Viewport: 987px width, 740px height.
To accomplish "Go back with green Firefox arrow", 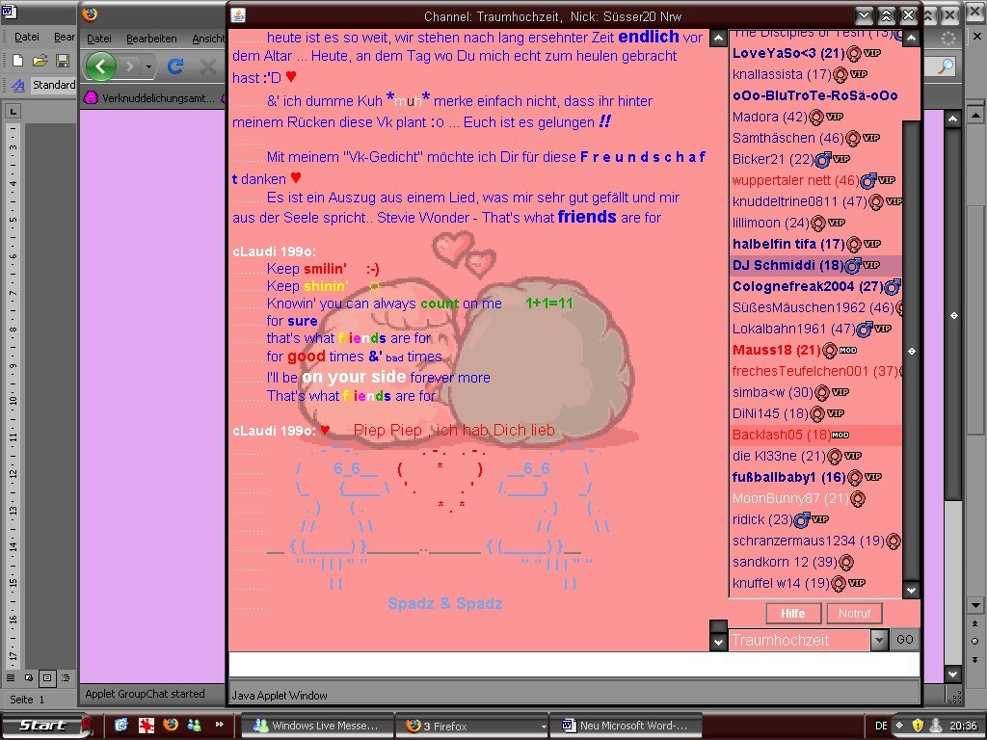I will 100,66.
